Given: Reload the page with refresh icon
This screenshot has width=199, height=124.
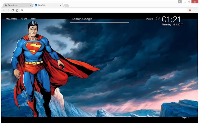Looking at the screenshot, I should pos(13,10).
